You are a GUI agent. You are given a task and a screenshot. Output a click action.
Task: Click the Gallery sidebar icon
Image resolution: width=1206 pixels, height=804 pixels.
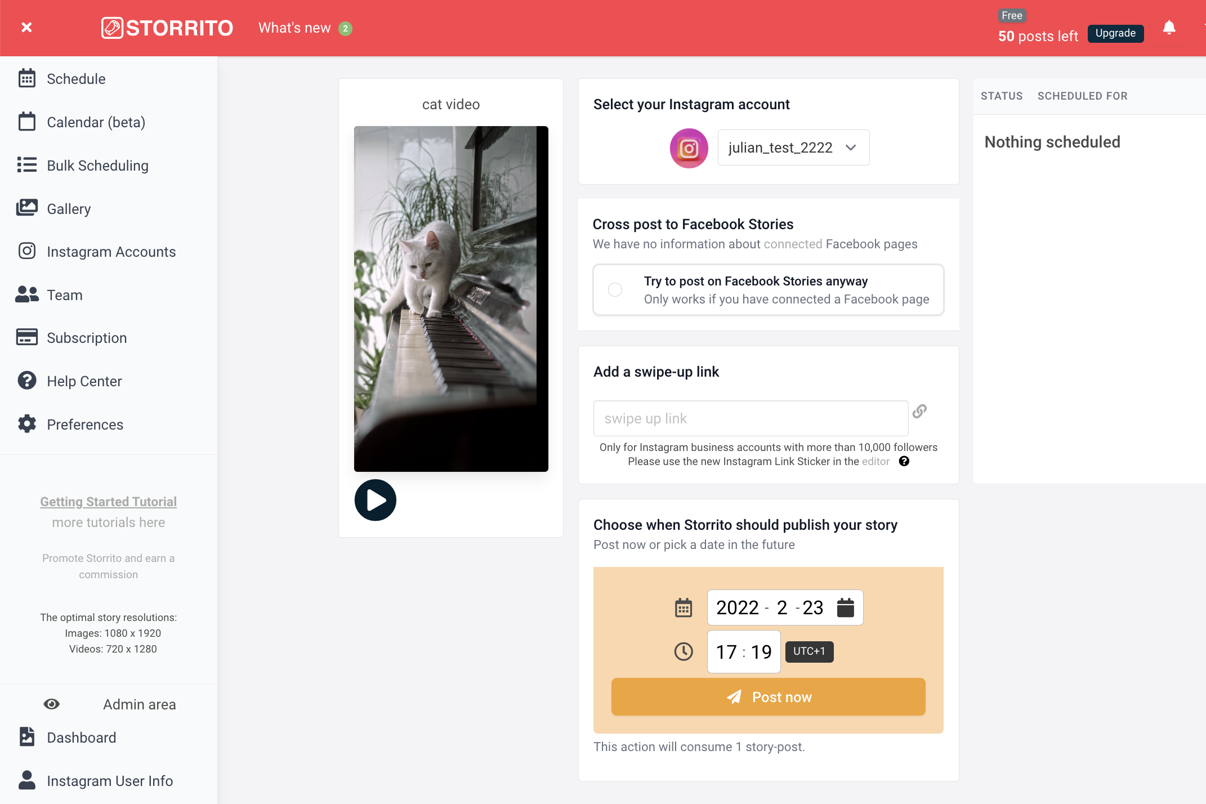[x=26, y=208]
